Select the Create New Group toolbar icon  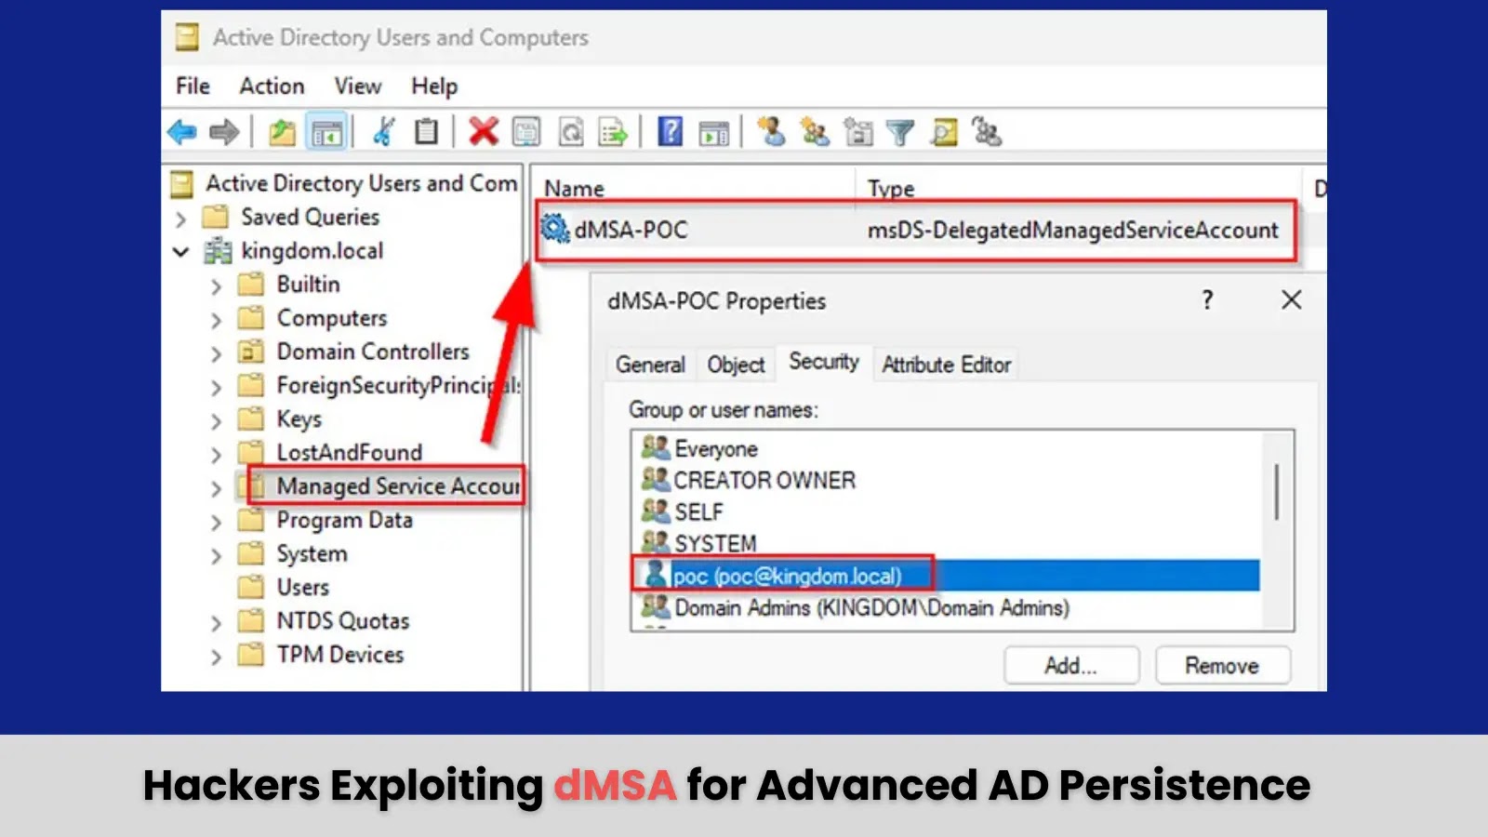[x=817, y=131]
